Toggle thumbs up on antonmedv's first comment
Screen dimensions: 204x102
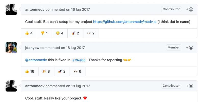tap(29, 33)
